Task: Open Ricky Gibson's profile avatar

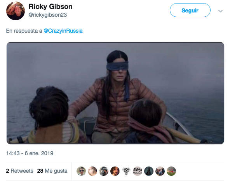Action: 16,11
